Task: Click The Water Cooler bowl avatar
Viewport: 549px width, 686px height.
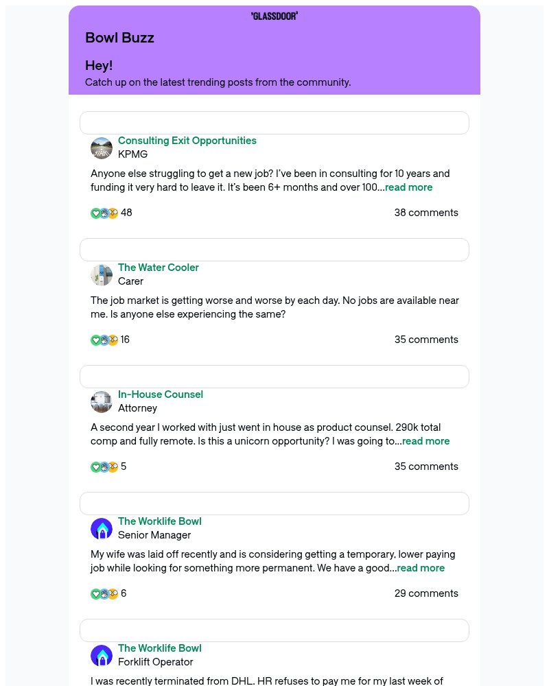Action: point(102,275)
